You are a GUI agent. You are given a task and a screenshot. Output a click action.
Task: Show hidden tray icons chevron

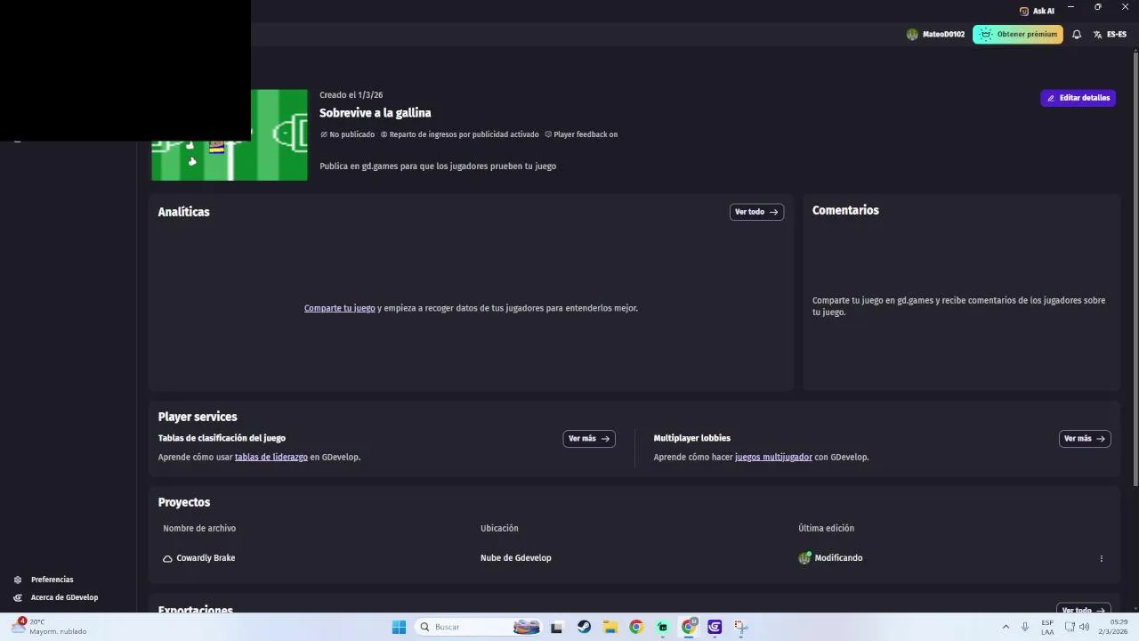pyautogui.click(x=1006, y=627)
